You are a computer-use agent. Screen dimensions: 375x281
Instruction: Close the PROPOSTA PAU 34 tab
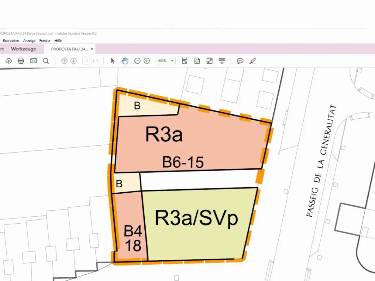[92, 49]
